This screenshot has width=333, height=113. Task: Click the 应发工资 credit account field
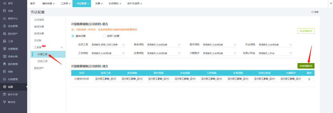coord(105,79)
